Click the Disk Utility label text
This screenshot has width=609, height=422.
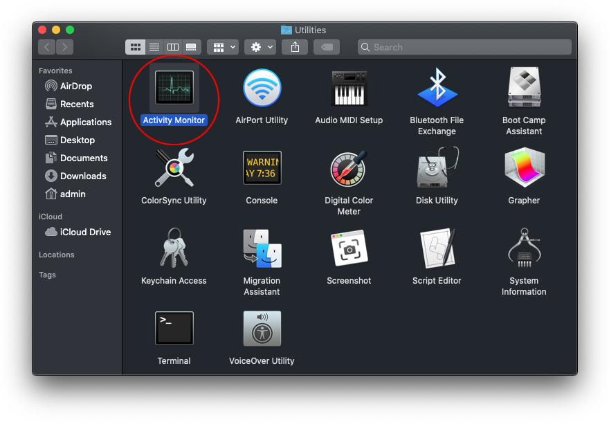click(437, 201)
